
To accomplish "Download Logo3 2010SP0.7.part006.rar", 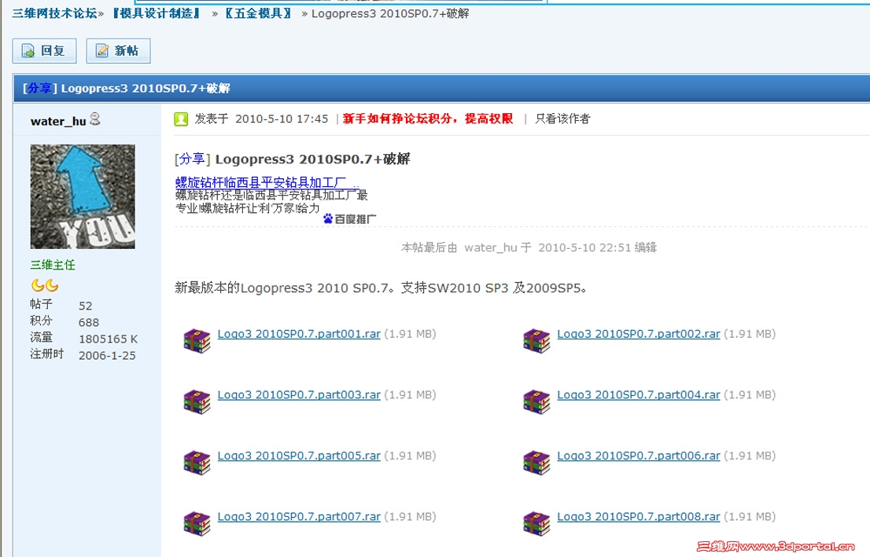I will point(638,455).
